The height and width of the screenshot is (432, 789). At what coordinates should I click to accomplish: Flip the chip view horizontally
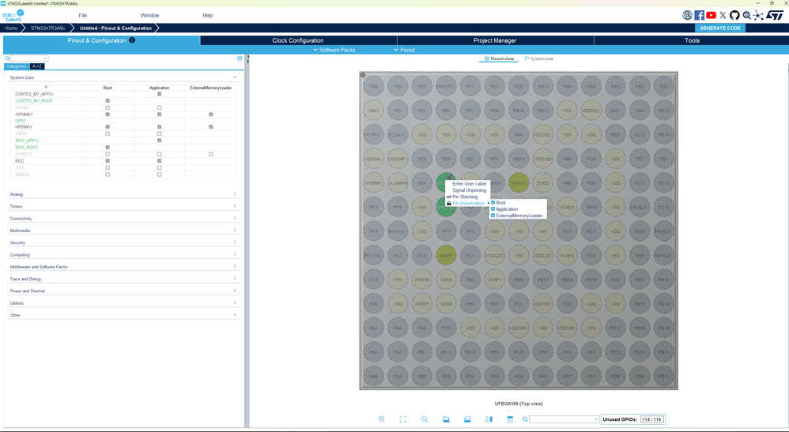point(489,419)
